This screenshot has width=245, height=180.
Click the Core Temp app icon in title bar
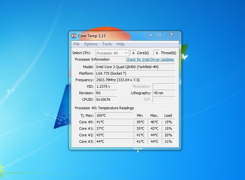tap(74, 36)
